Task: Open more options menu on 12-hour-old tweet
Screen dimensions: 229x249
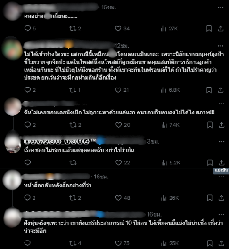Action: point(221,46)
